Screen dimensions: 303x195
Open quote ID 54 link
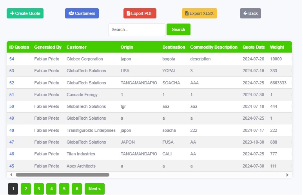12,59
